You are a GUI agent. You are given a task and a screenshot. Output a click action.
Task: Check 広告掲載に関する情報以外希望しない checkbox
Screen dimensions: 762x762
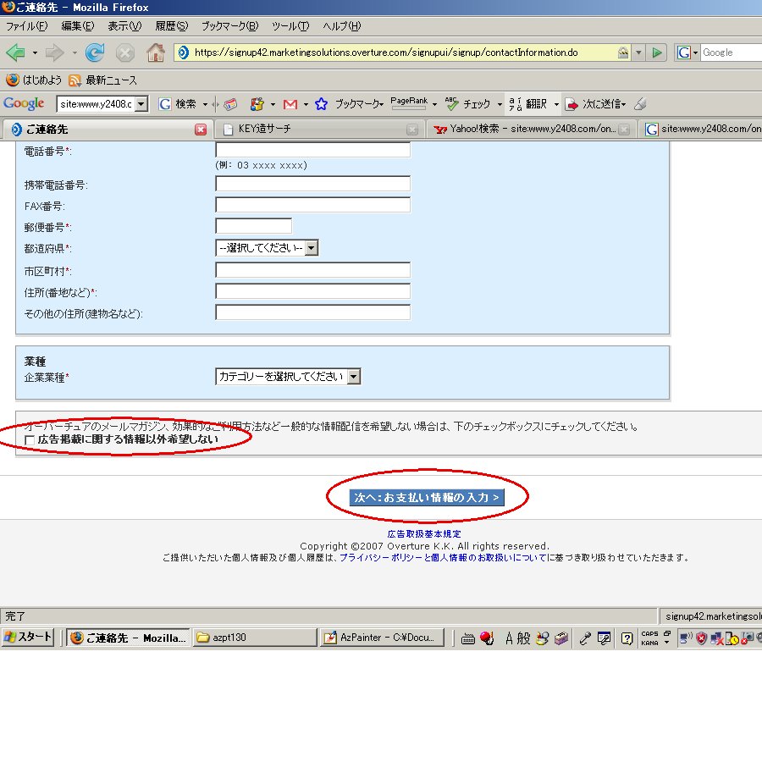(x=30, y=440)
